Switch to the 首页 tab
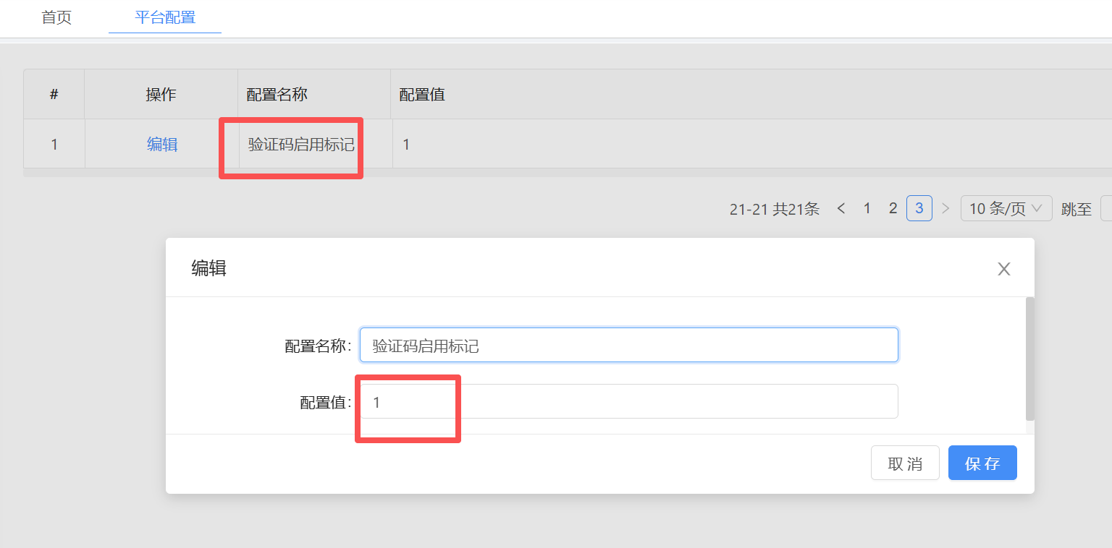The height and width of the screenshot is (548, 1112). tap(56, 17)
